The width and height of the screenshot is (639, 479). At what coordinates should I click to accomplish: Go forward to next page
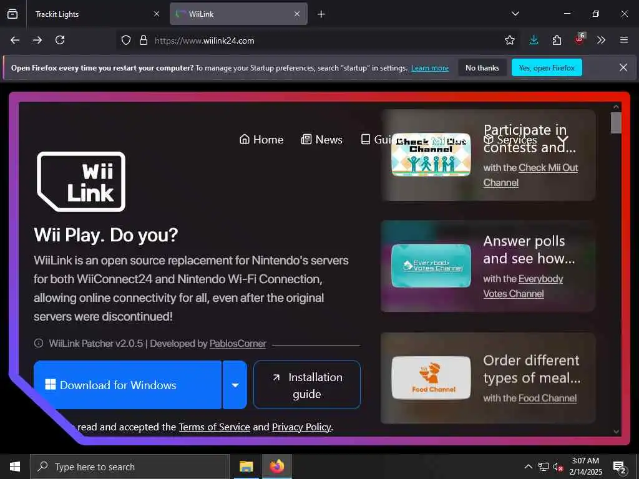click(37, 40)
